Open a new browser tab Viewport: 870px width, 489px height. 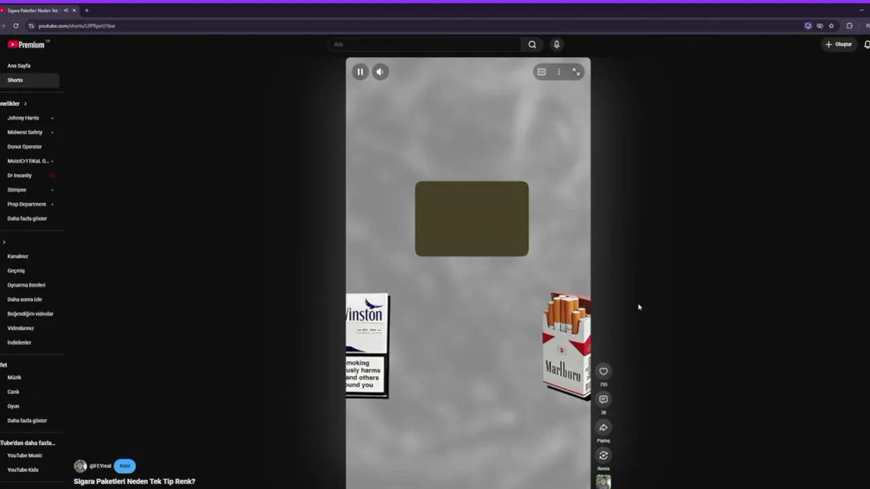86,10
